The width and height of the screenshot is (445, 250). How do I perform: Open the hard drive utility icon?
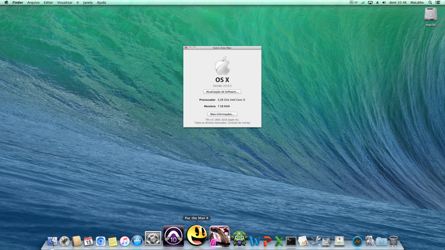click(x=340, y=241)
